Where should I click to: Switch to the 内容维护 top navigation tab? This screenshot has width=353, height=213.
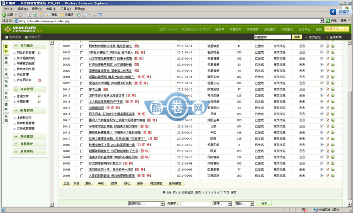[x=252, y=29]
